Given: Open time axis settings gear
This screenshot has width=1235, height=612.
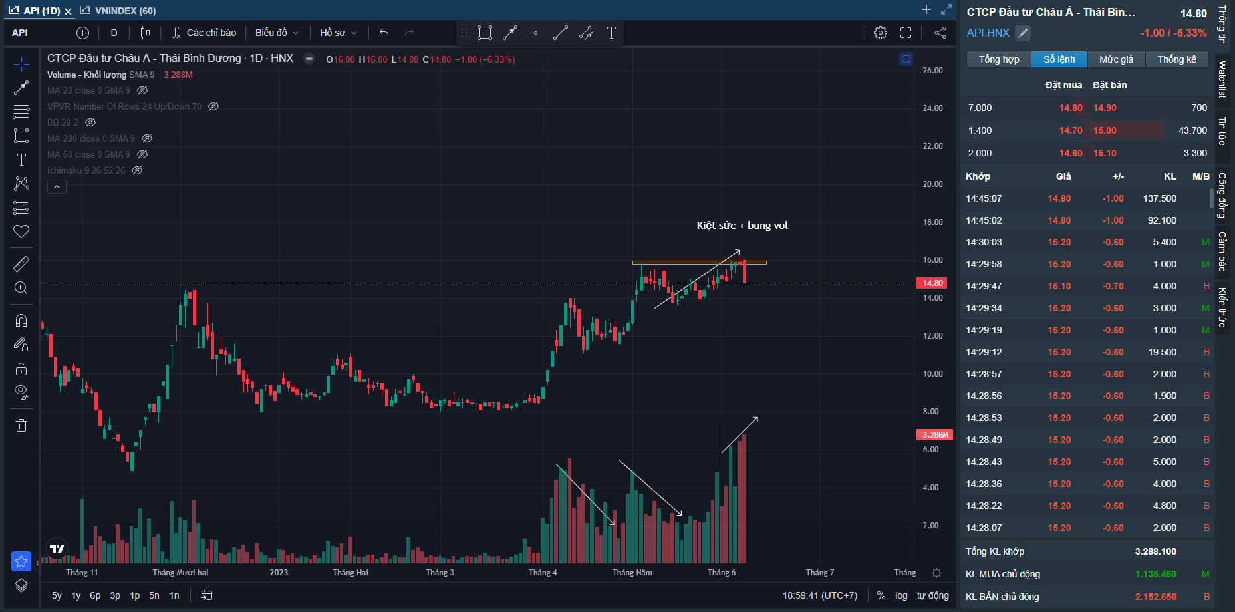Looking at the screenshot, I should point(936,573).
